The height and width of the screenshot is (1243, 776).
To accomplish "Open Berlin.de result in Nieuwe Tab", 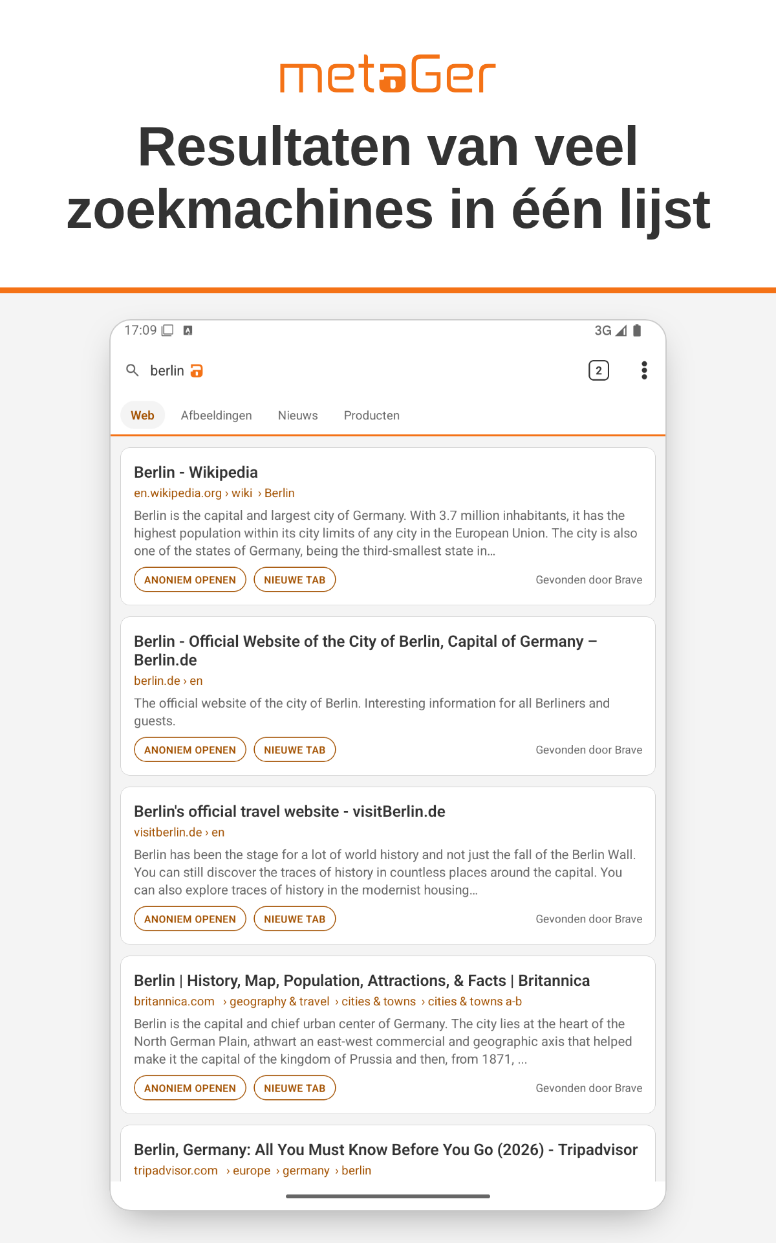I will (295, 750).
